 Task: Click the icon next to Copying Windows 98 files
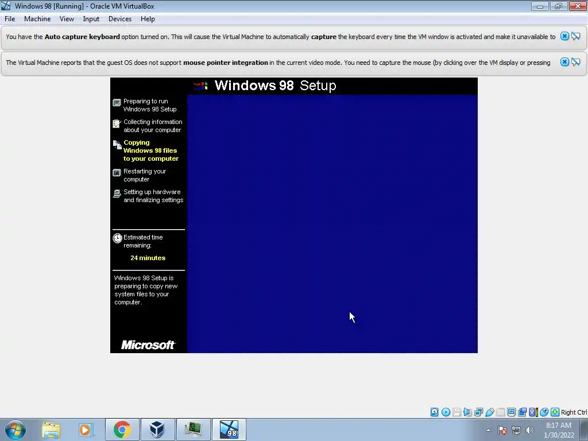(x=117, y=144)
